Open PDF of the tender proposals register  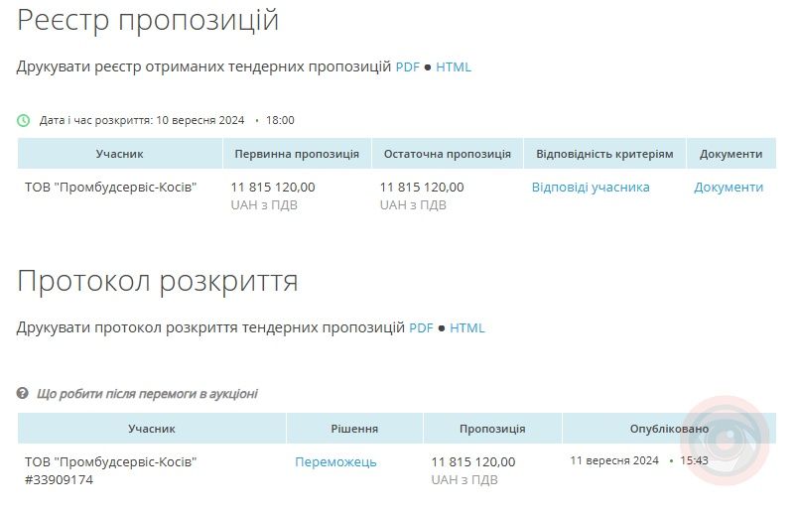408,66
